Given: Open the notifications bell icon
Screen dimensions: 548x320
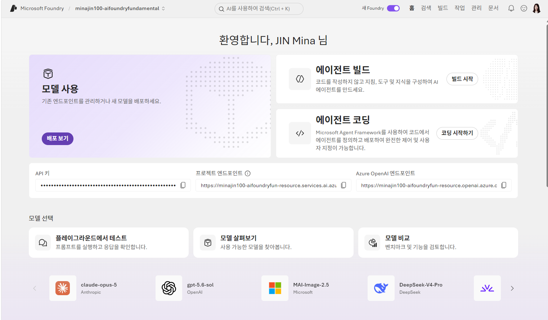Looking at the screenshot, I should (511, 8).
